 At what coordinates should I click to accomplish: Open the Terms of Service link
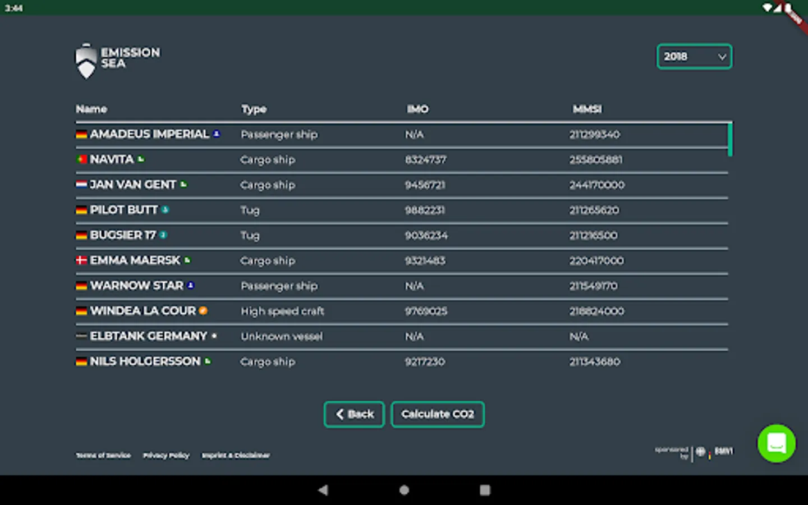tap(103, 455)
